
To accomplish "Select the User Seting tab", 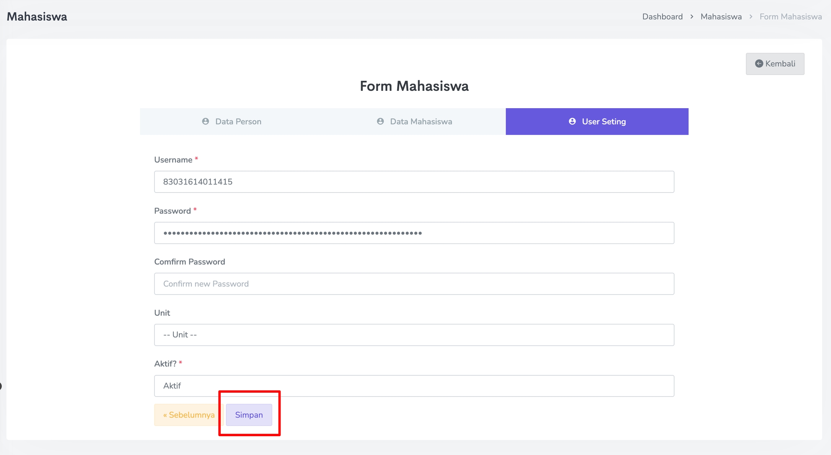I will [x=597, y=122].
